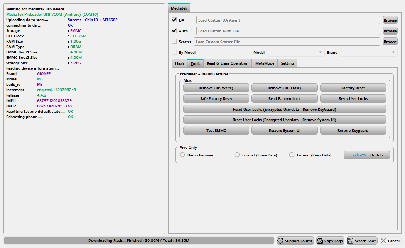Click the EXT_26M clock value
The width and height of the screenshot is (405, 248).
pos(78,36)
